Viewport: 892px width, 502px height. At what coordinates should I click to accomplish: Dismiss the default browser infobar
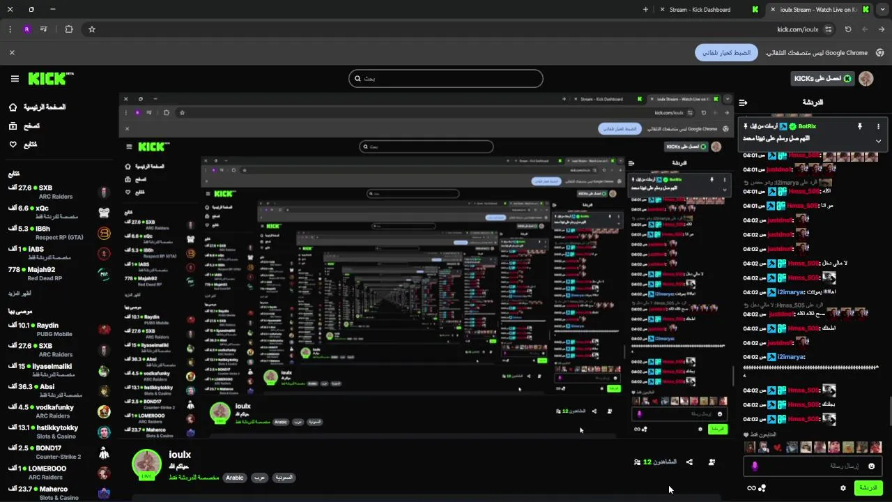click(12, 52)
